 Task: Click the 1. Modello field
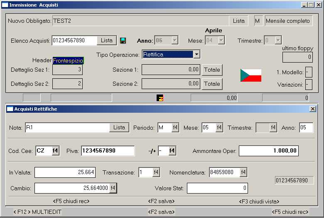(309, 72)
